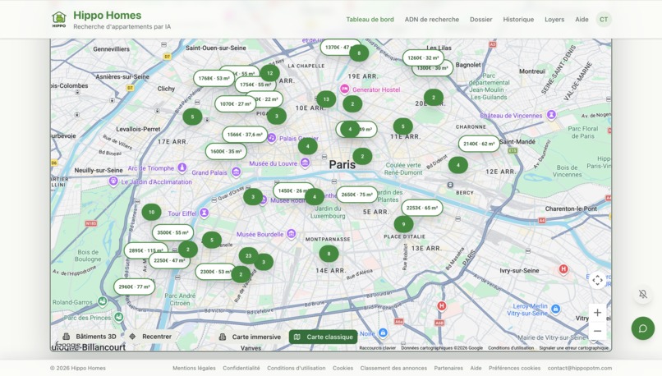The image size is (662, 376).
Task: Open the cluster marker showing 9 listings
Action: pos(403,224)
